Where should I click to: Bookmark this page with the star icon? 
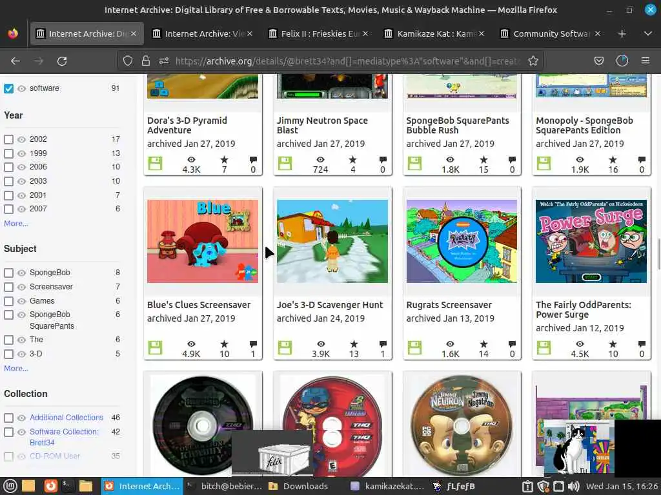tap(533, 61)
